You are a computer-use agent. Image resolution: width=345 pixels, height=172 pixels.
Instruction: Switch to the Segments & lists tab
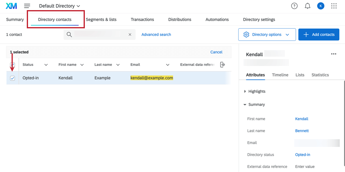point(101,19)
